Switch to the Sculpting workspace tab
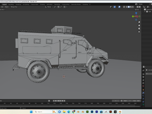Image resolution: width=152 pixels, height=114 pixels. pyautogui.click(x=18, y=4)
